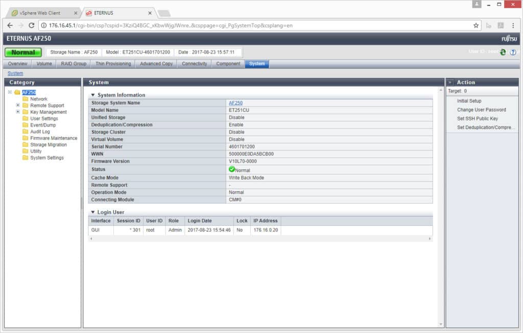Switch to the Overview tab
This screenshot has height=333, width=523.
click(18, 64)
